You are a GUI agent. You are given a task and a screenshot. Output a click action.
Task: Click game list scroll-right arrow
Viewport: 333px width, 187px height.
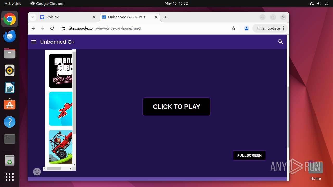coord(70,169)
